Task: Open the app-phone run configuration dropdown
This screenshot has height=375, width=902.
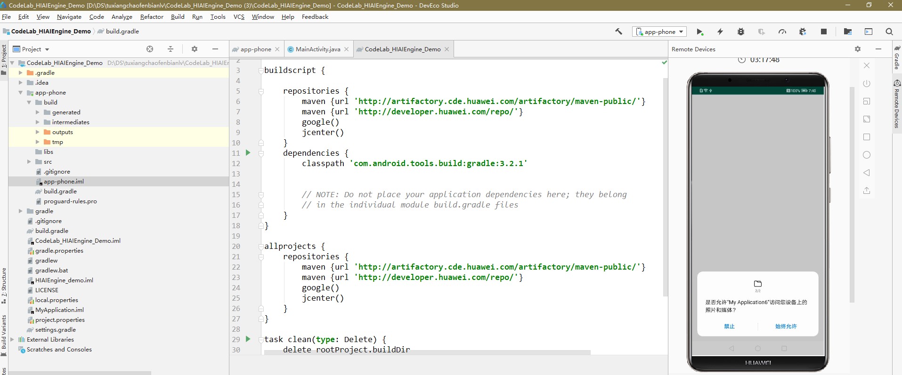Action: pos(659,32)
